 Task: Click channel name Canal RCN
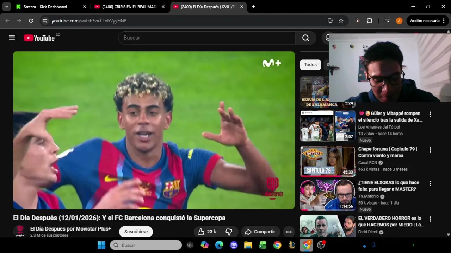pos(367,163)
